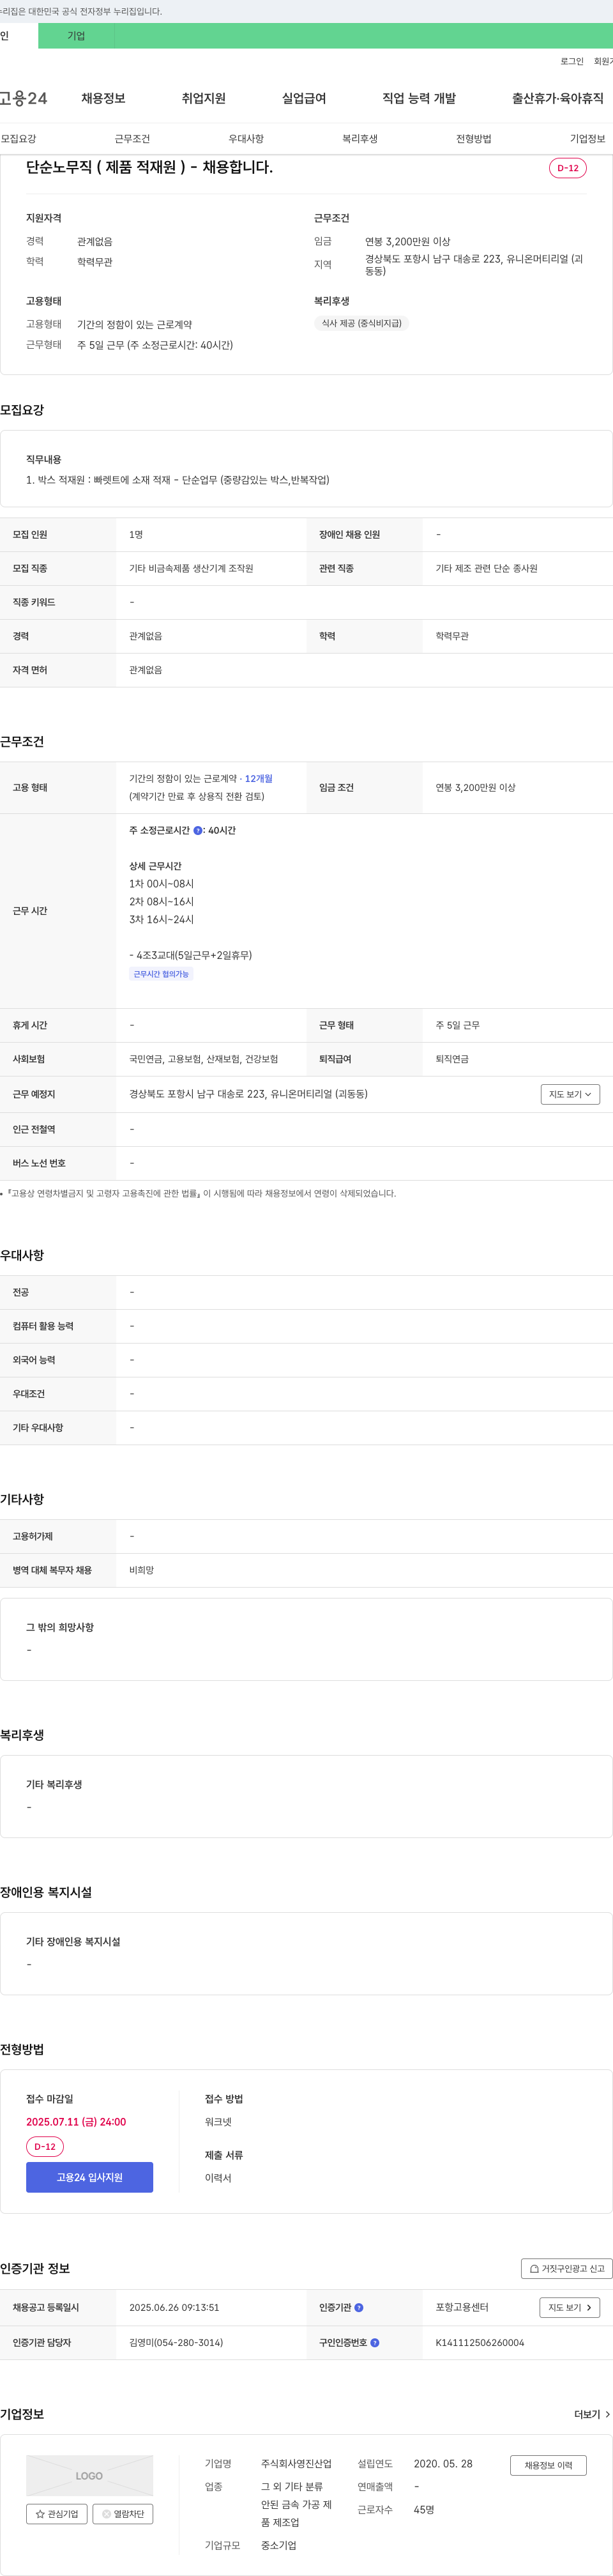Screen dimensions: 613x2576
Task: Click the 주식회사영진산업 company name
Action: pos(296,2463)
